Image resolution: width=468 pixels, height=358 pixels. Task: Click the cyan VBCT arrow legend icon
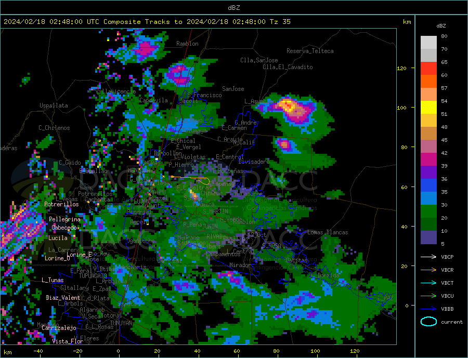(x=428, y=283)
